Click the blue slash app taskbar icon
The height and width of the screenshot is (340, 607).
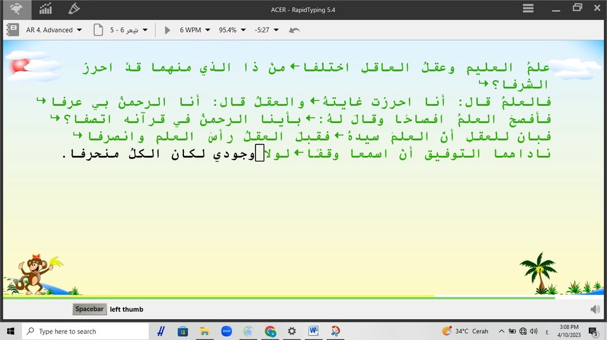pos(161,331)
